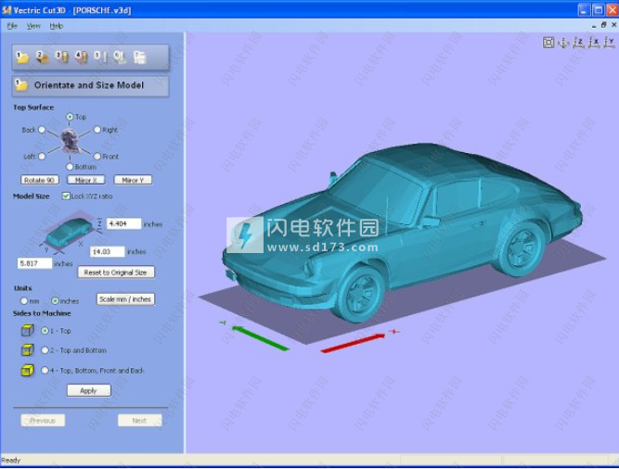Viewport: 619px width, 469px height.
Task: Click Reset to Original Size
Action: click(x=116, y=273)
